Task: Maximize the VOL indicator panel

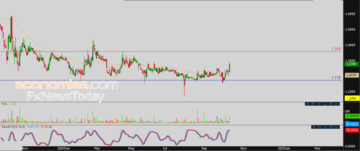Action: pos(313,104)
